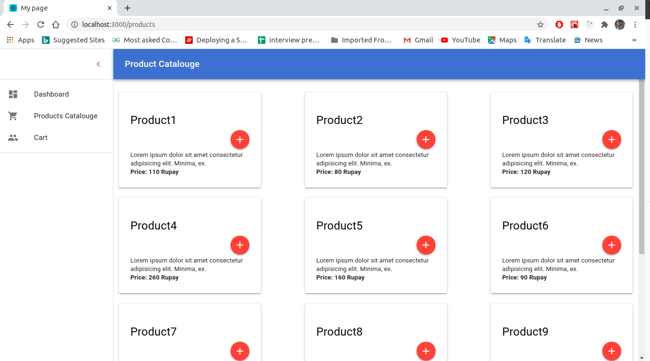Add Product8 using the plus icon
650x361 pixels.
(x=426, y=351)
